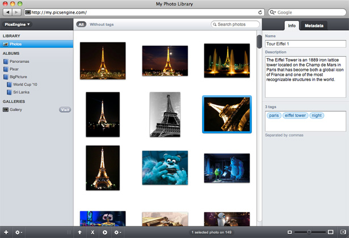Click the ALBUMS section header
Image resolution: width=349 pixels, height=238 pixels.
click(x=11, y=54)
